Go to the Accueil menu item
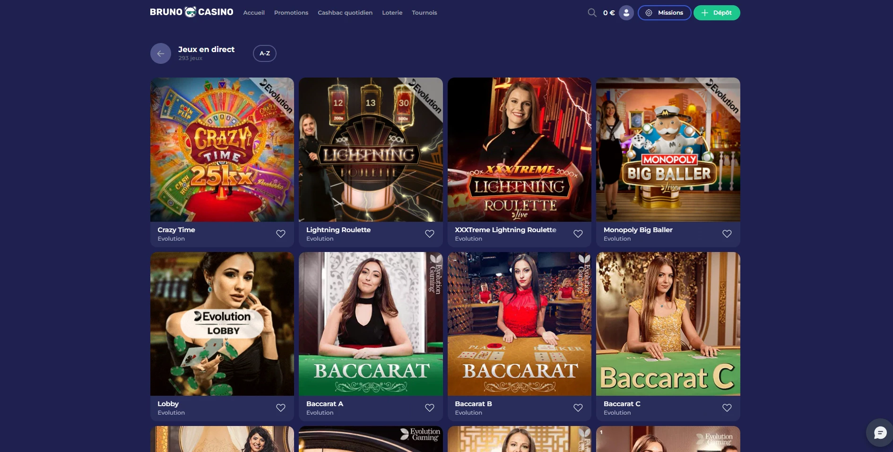The height and width of the screenshot is (452, 893). tap(254, 13)
